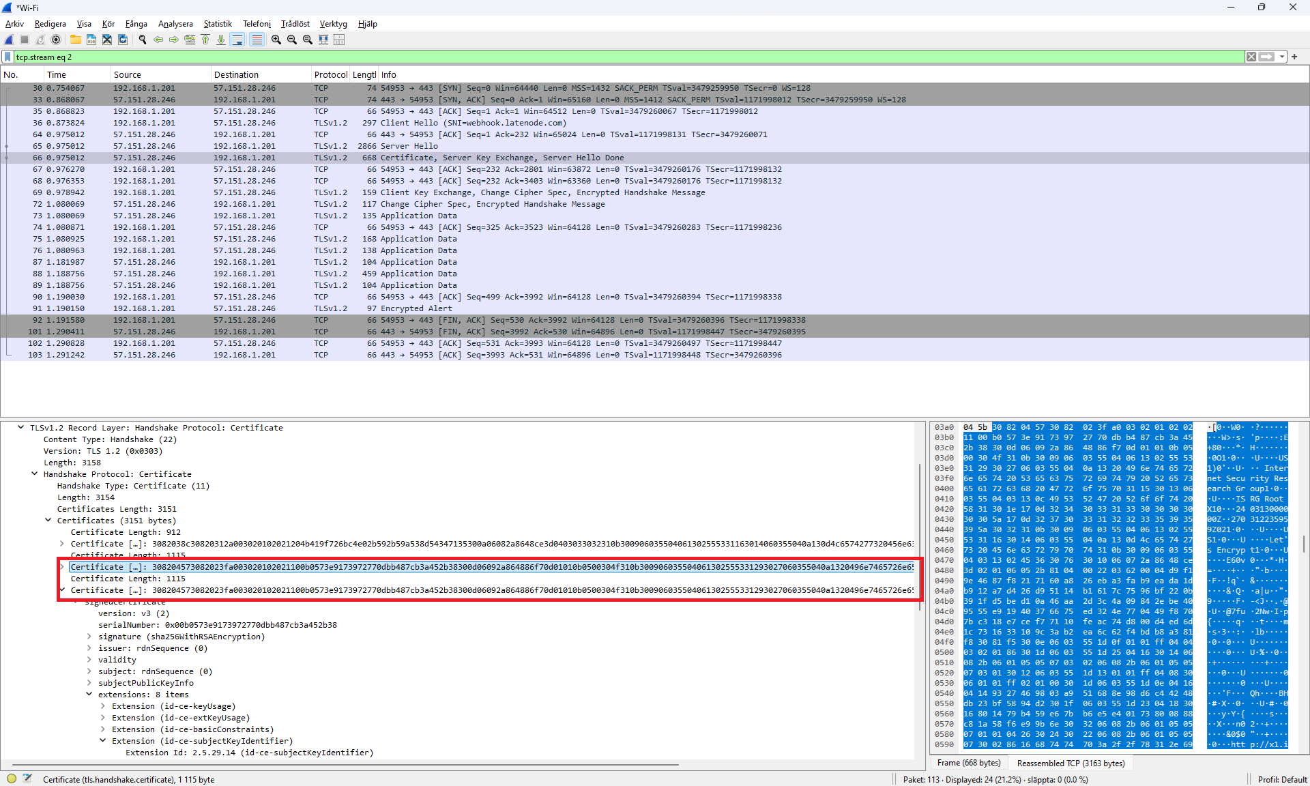Toggle automatic scrolling to last packet
This screenshot has height=786, width=1310.
(x=237, y=40)
